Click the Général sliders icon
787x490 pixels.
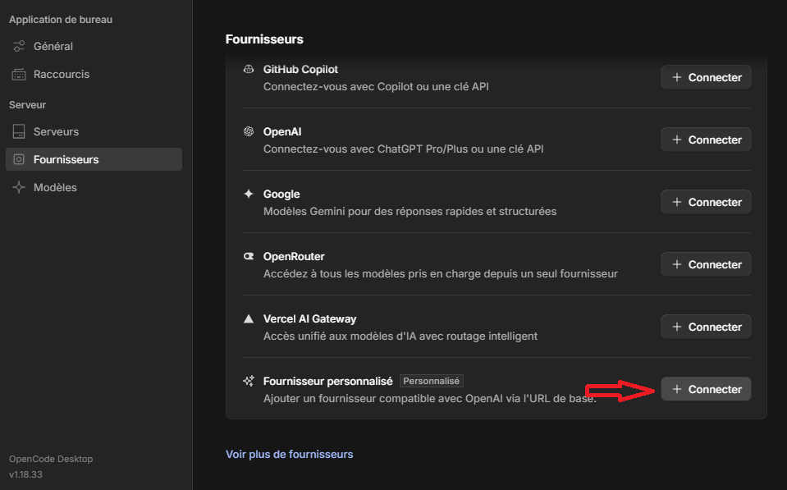pos(19,46)
